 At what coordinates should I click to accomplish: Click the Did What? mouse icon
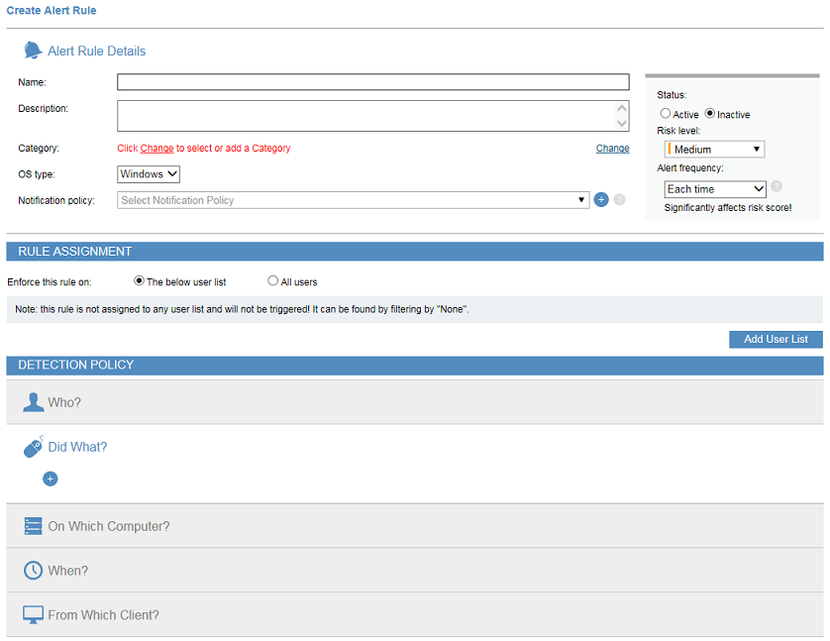click(33, 447)
